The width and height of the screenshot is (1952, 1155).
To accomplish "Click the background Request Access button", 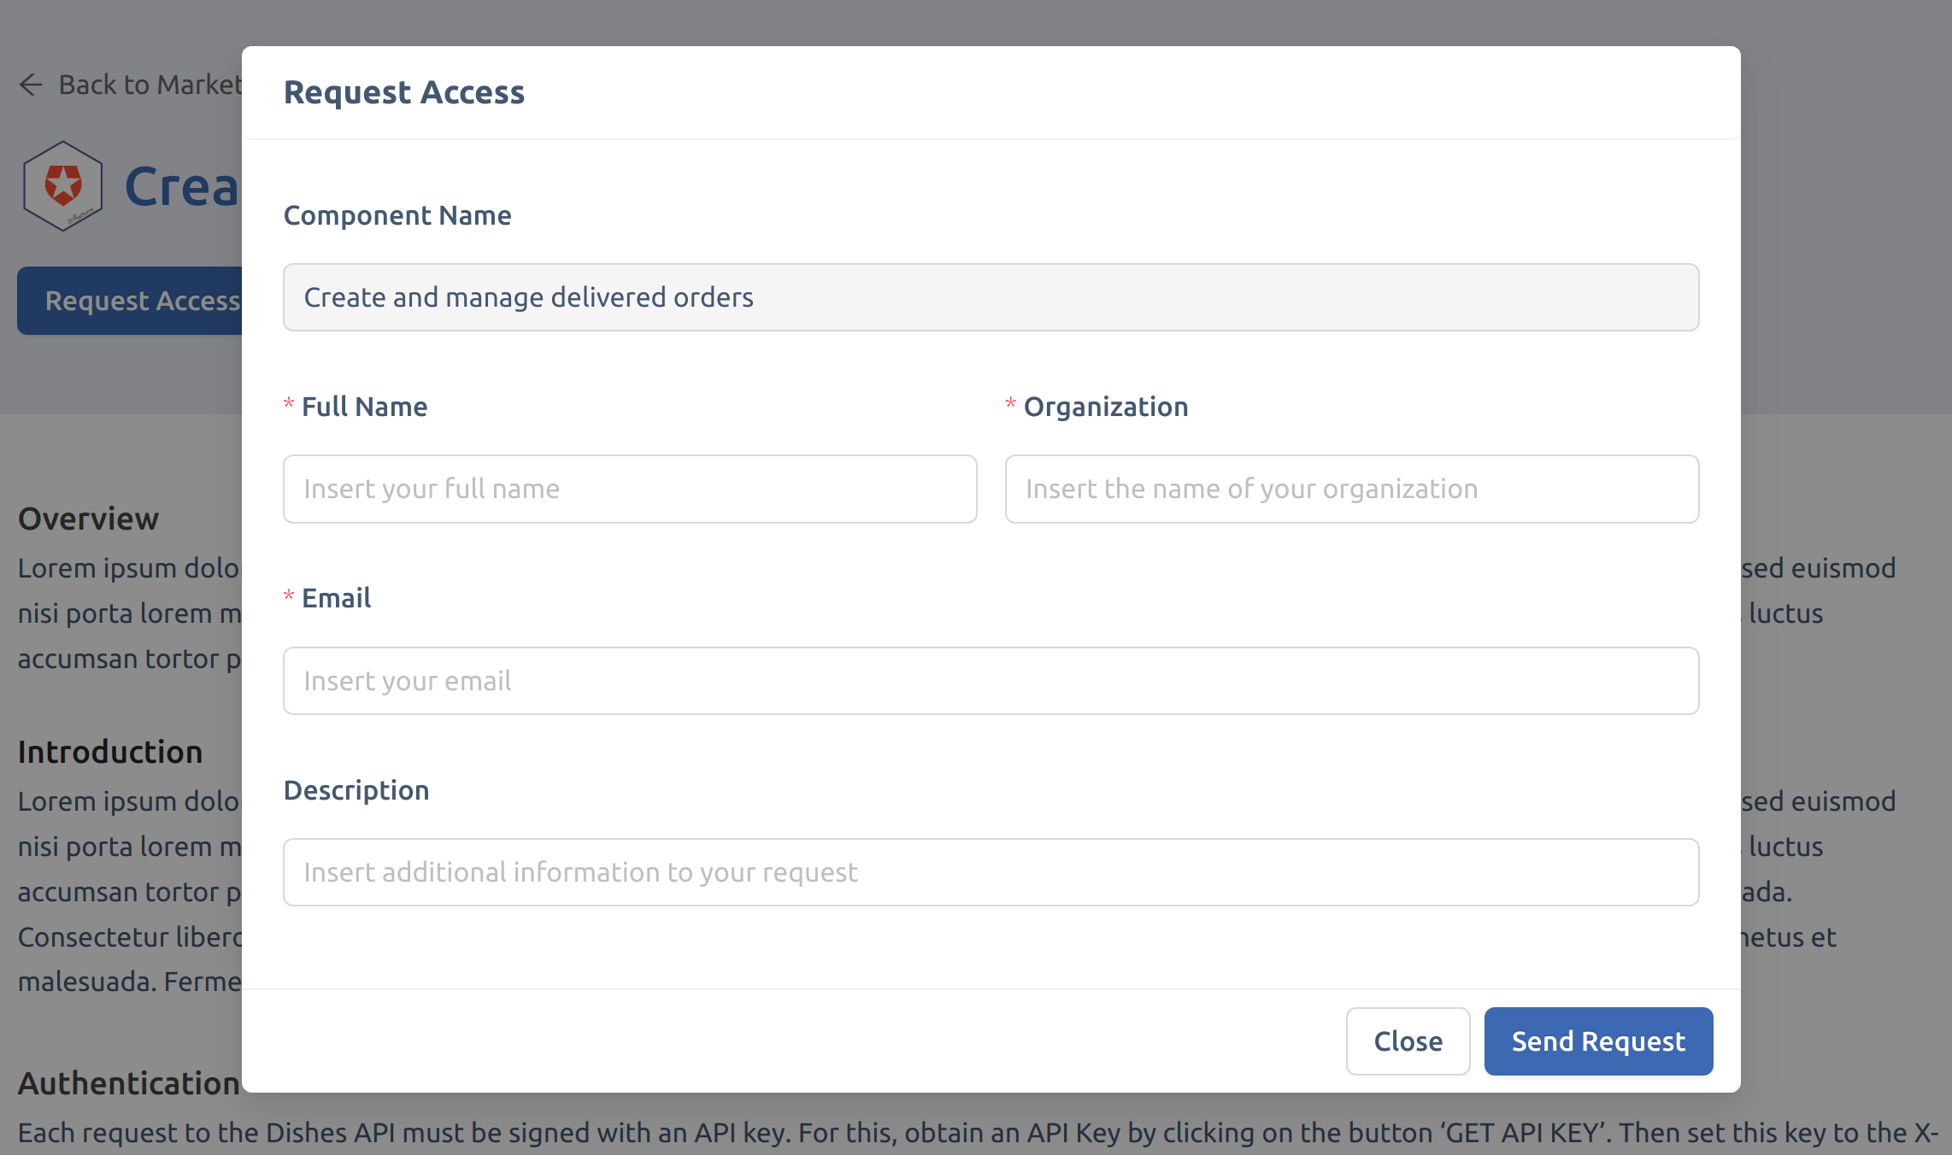I will 137,301.
